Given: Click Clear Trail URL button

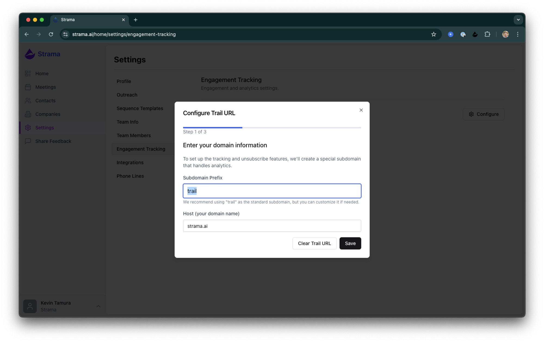Looking at the screenshot, I should coord(314,243).
